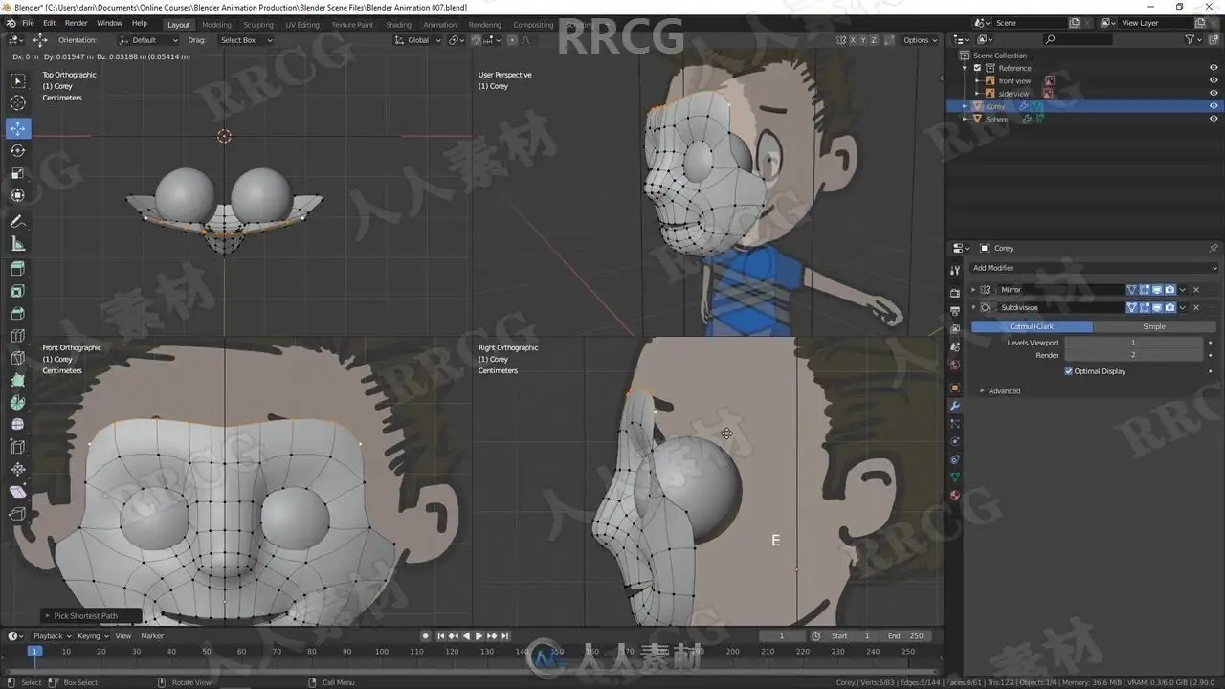Open the Add Modifier dropdown

click(x=1095, y=268)
